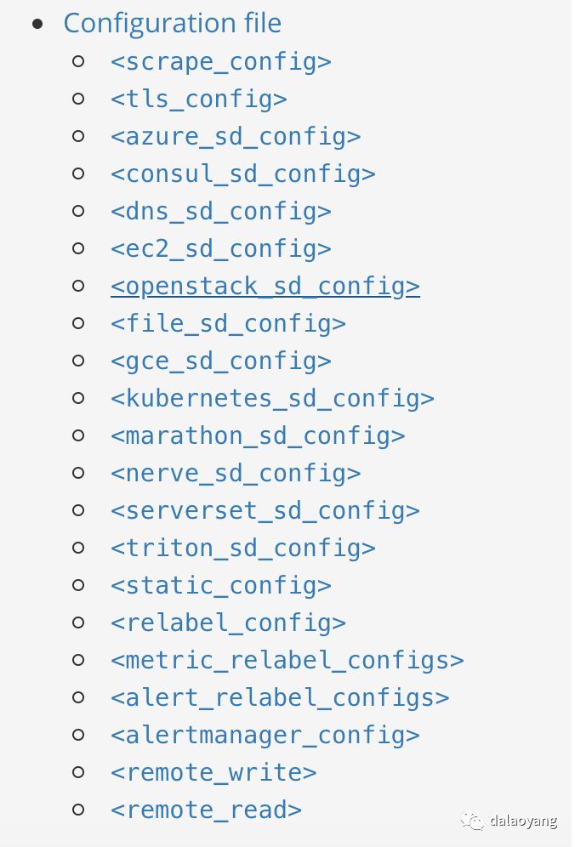Viewport: 575px width, 847px height.
Task: Open the <alertmanager_config> link
Action: [x=265, y=736]
